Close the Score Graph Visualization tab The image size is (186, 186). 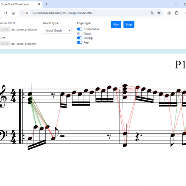click(39, 4)
